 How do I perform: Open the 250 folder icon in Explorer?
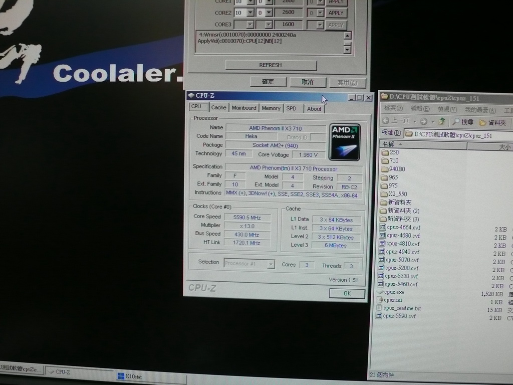(385, 152)
